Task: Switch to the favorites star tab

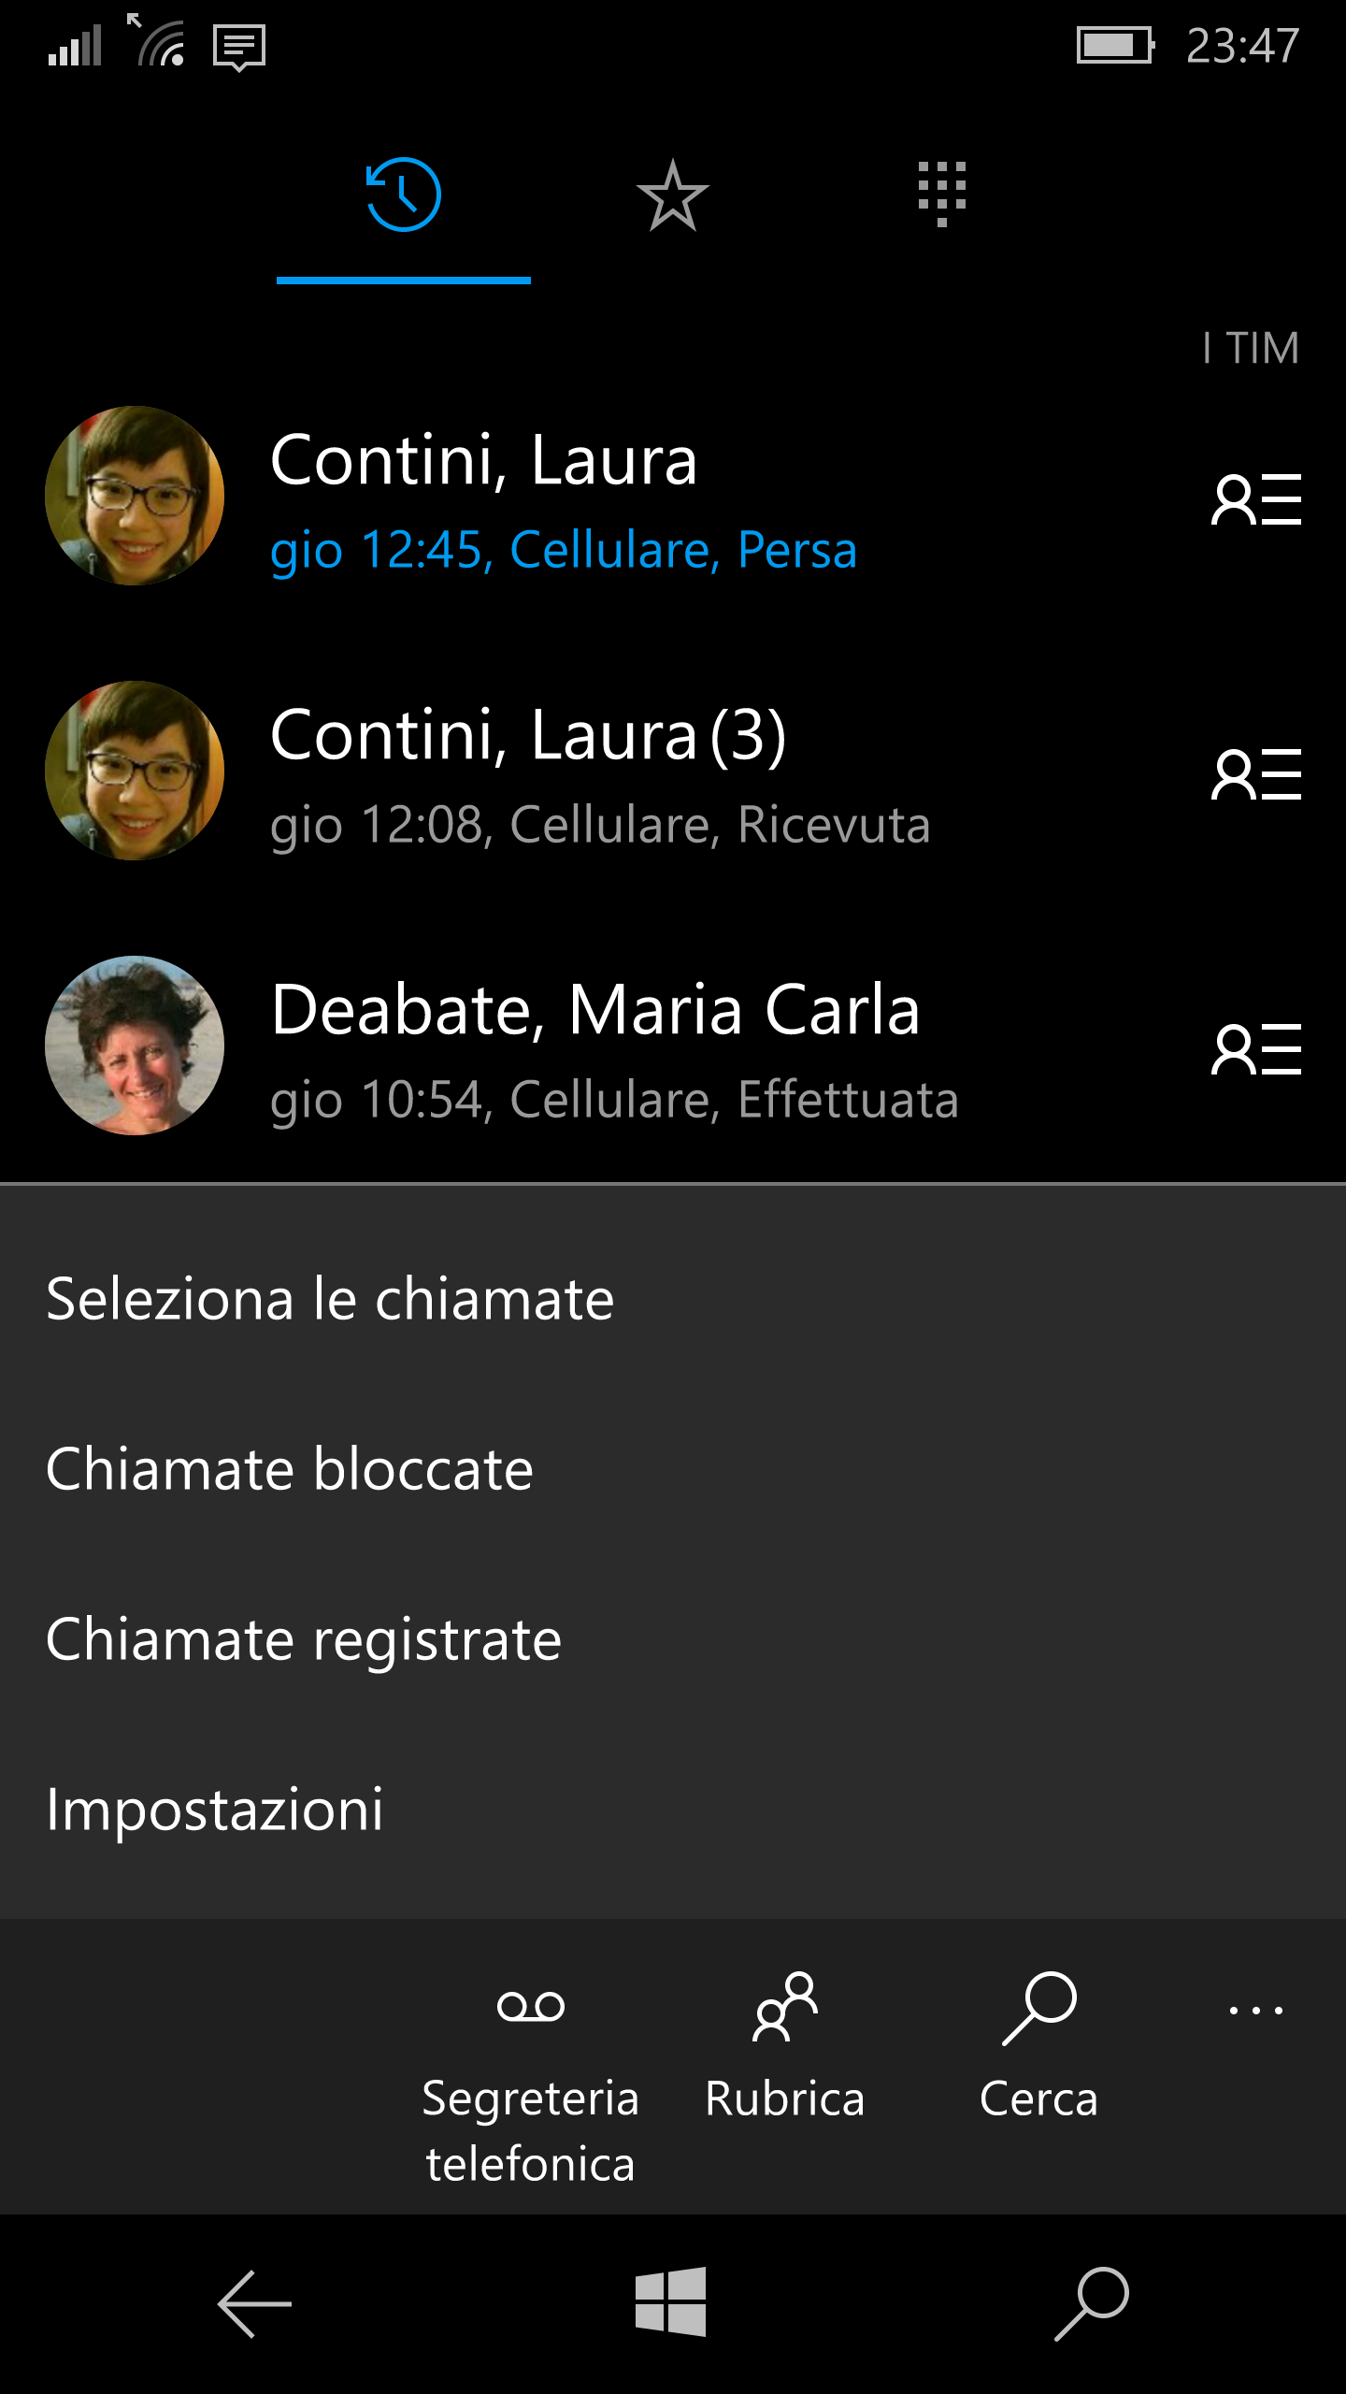Action: point(672,195)
